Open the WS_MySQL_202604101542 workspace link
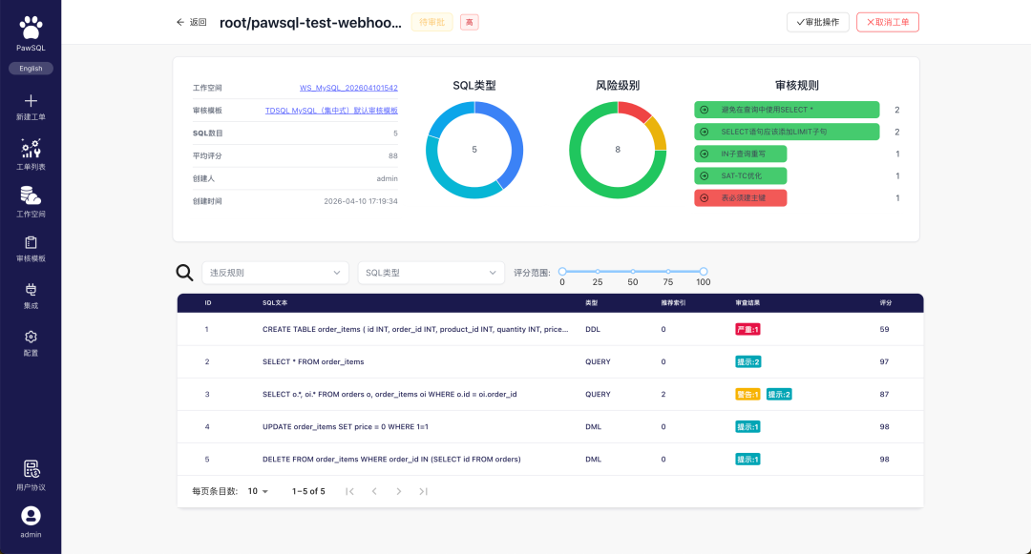1031x554 pixels. 348,88
